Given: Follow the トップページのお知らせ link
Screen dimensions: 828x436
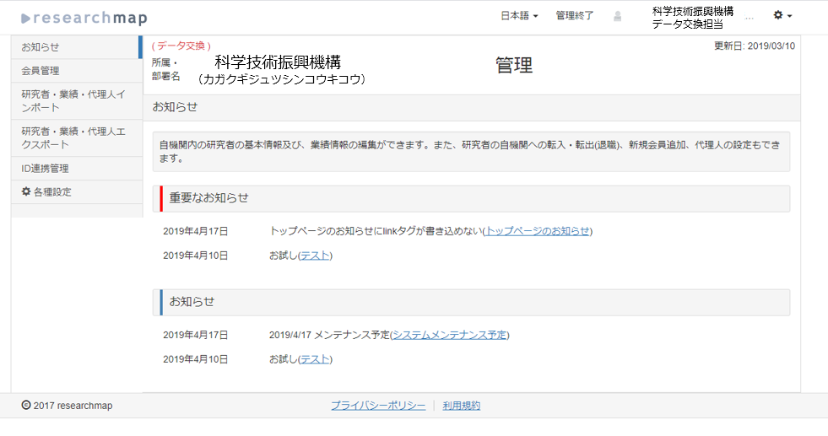Looking at the screenshot, I should [537, 231].
